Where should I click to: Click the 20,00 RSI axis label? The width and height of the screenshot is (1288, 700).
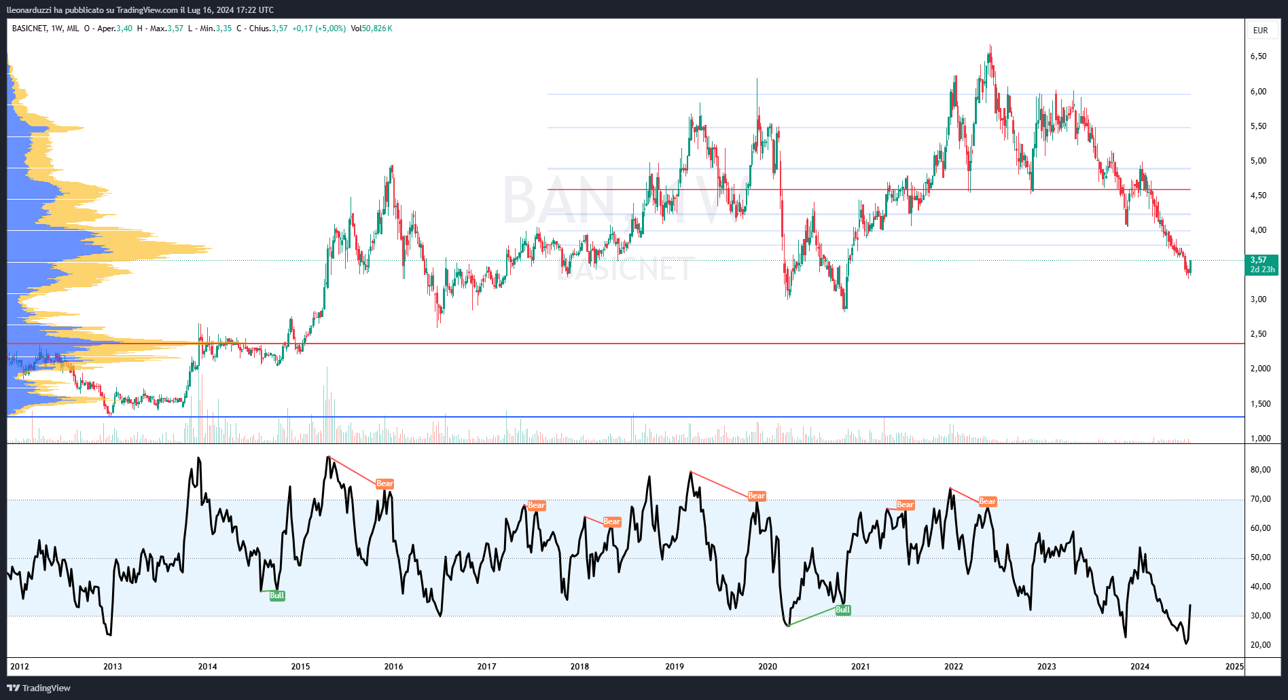tap(1260, 645)
